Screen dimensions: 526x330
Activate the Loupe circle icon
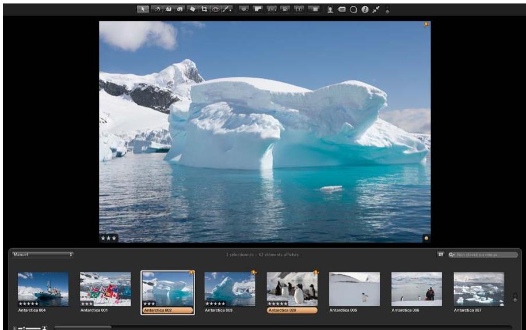coord(353,10)
